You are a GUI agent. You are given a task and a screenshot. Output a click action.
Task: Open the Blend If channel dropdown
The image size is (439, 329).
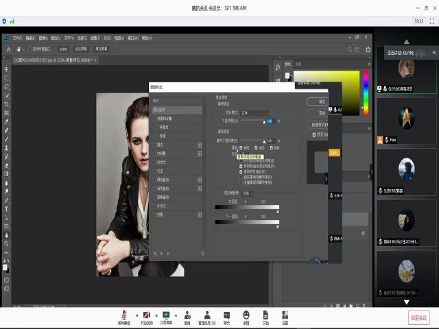point(248,193)
